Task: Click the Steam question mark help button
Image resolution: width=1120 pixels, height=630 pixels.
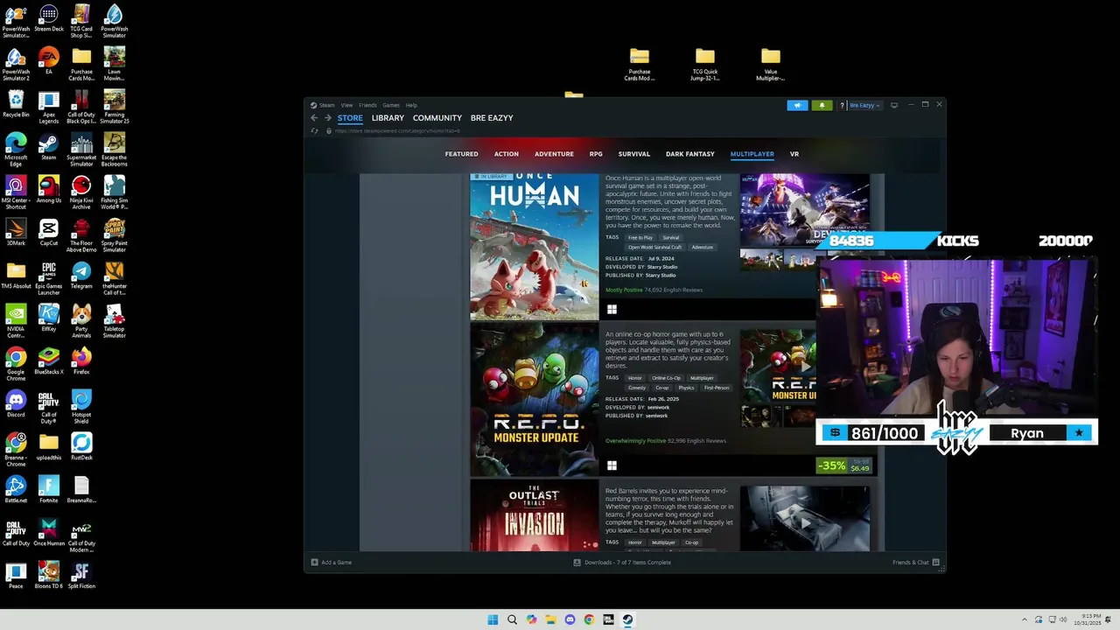Action: tap(842, 105)
